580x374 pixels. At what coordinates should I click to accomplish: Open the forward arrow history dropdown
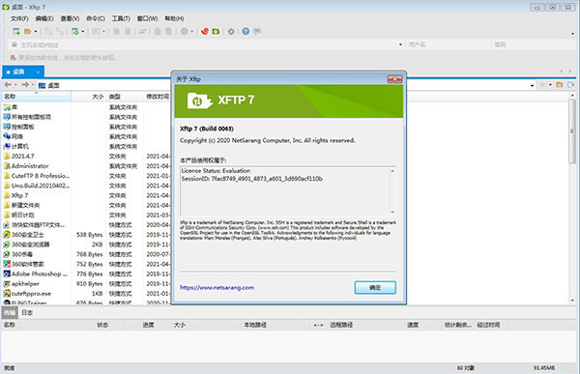33,85
